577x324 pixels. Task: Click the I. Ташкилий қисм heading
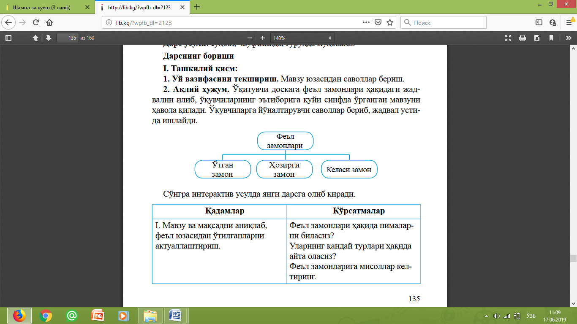200,69
